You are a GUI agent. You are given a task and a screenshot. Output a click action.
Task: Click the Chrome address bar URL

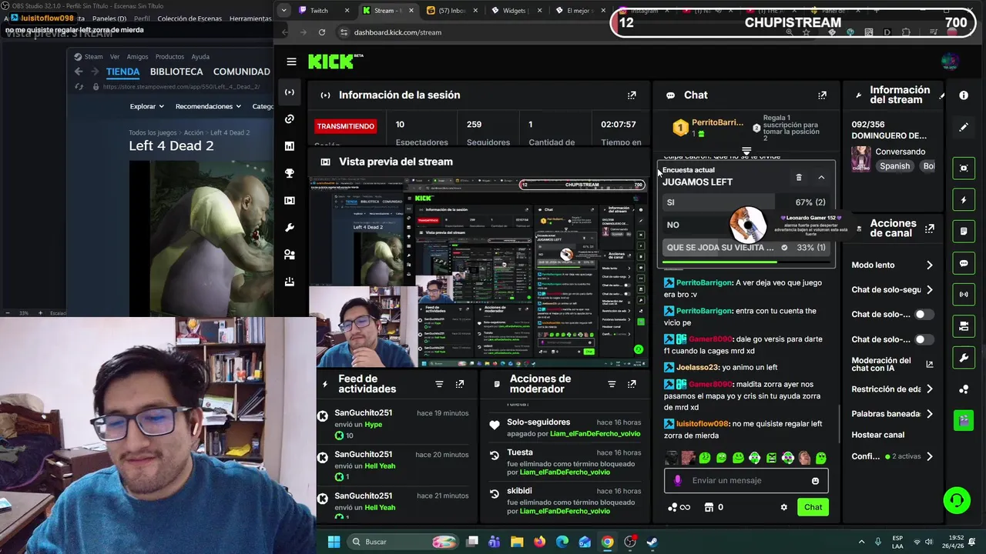397,32
